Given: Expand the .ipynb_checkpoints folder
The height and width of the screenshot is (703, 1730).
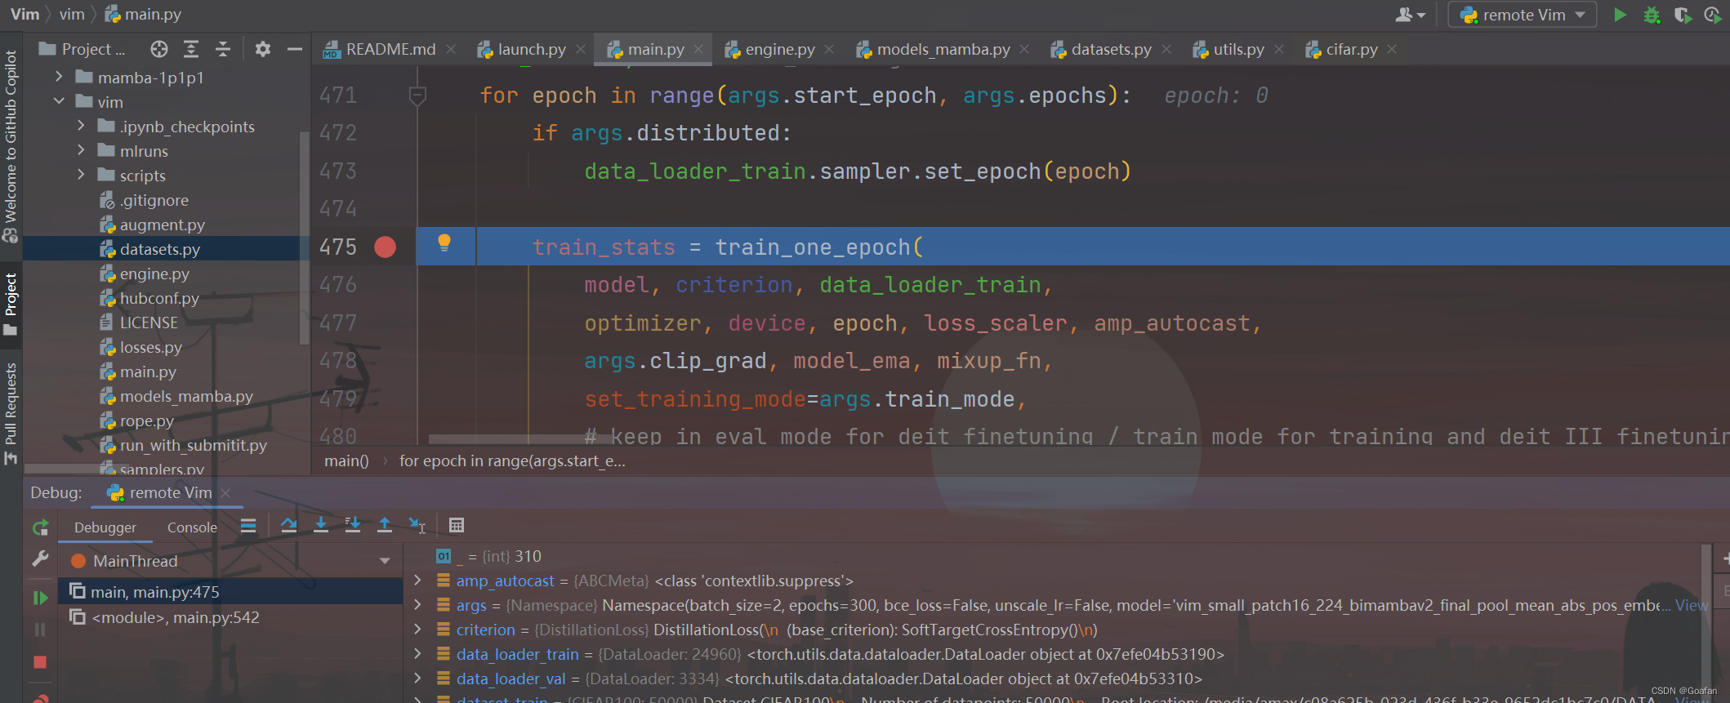Looking at the screenshot, I should coord(81,126).
